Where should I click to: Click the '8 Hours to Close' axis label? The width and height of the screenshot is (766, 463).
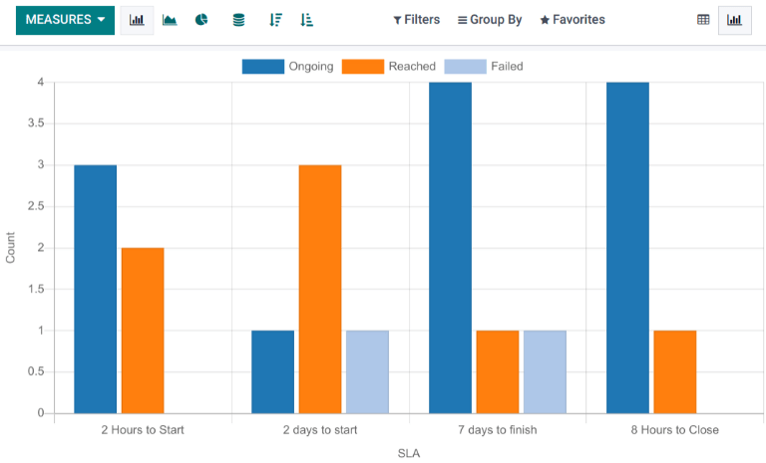(x=674, y=430)
